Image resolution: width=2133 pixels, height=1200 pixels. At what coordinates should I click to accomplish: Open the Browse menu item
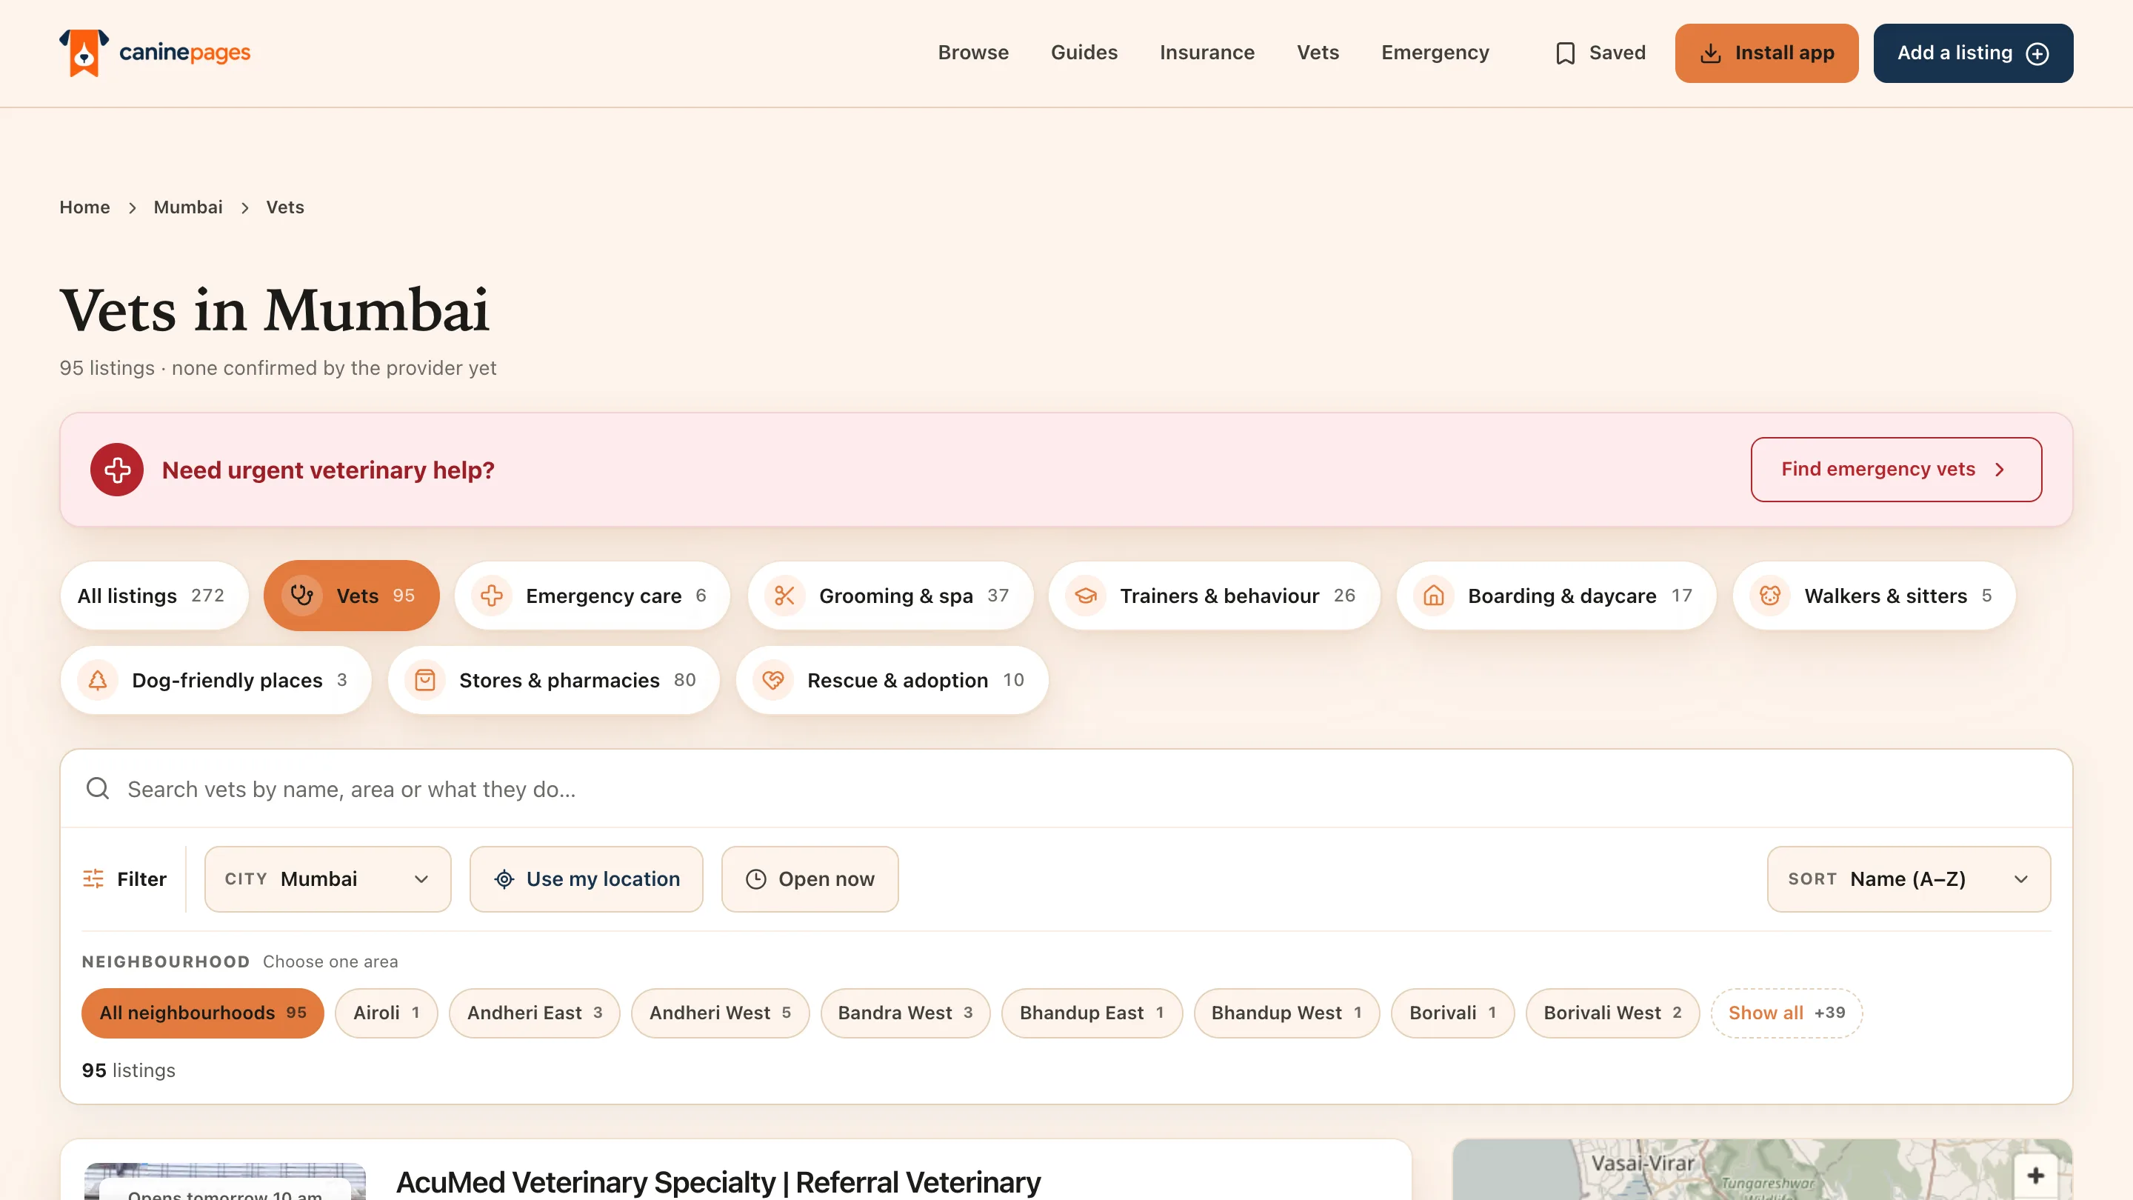973,53
